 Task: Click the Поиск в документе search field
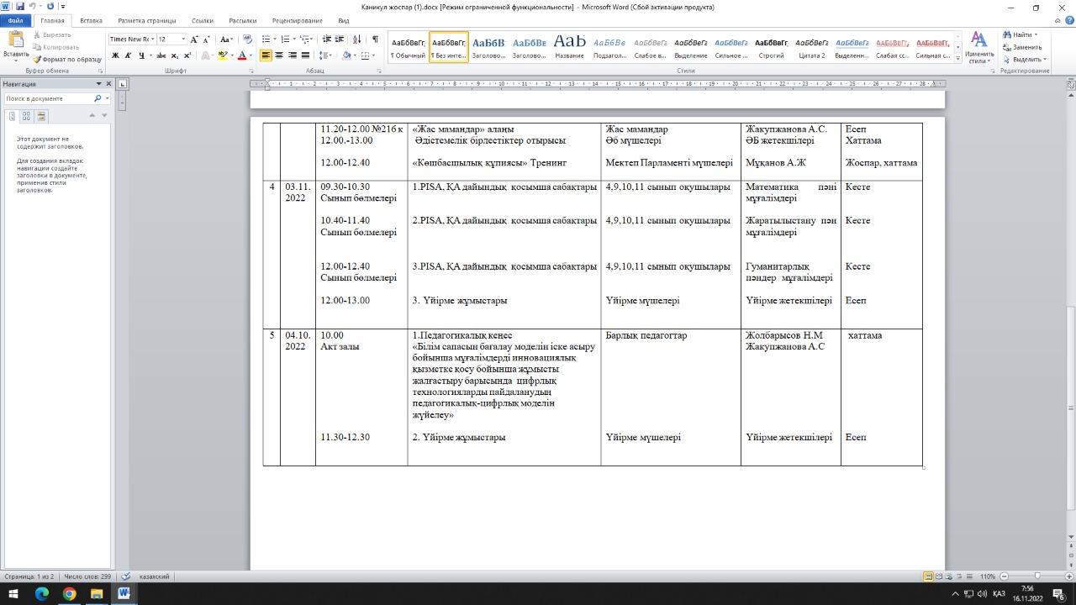coord(49,98)
